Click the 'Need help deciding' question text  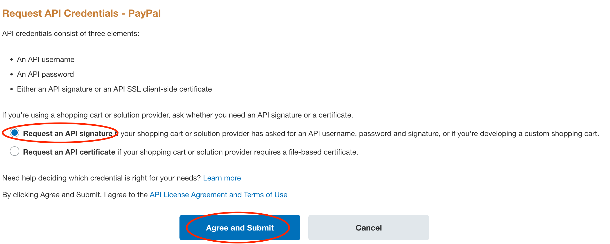(101, 178)
